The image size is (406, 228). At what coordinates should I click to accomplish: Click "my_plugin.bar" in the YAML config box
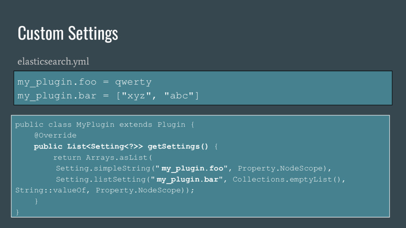click(57, 96)
